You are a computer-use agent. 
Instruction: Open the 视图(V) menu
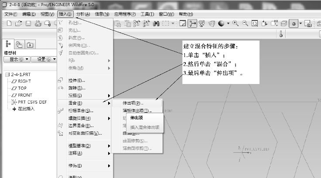[x=47, y=14]
